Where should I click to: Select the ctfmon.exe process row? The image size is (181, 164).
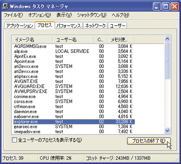pyautogui.click(x=74, y=107)
